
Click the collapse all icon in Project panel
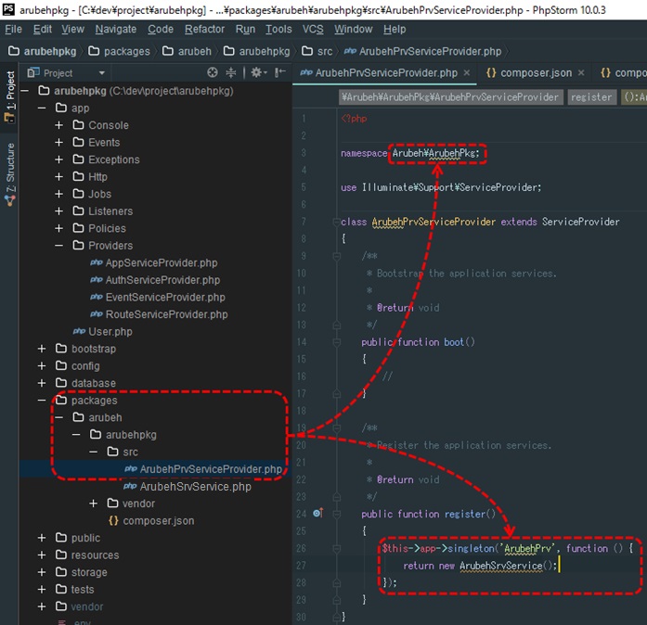tap(232, 72)
